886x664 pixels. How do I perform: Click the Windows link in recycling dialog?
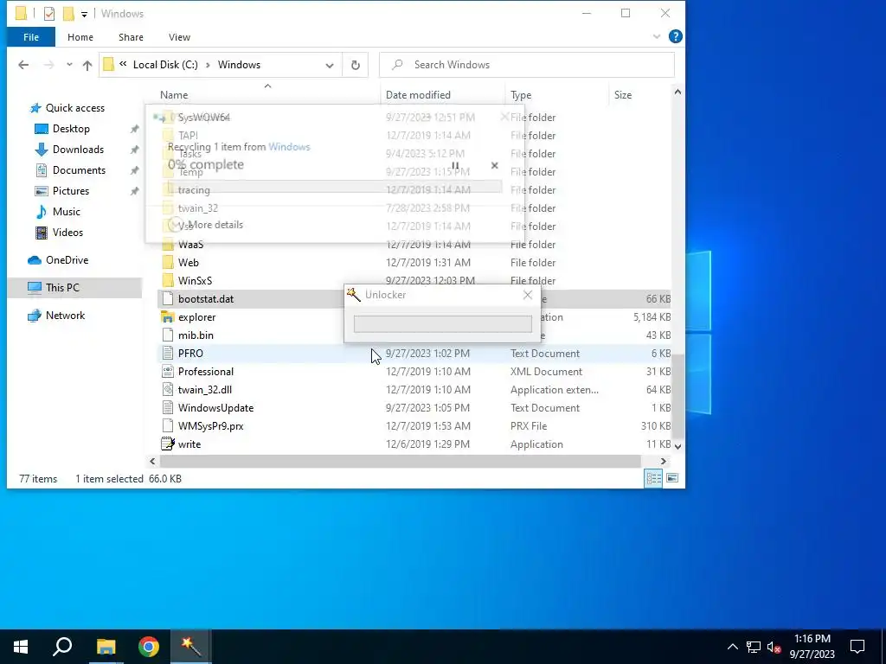point(289,147)
